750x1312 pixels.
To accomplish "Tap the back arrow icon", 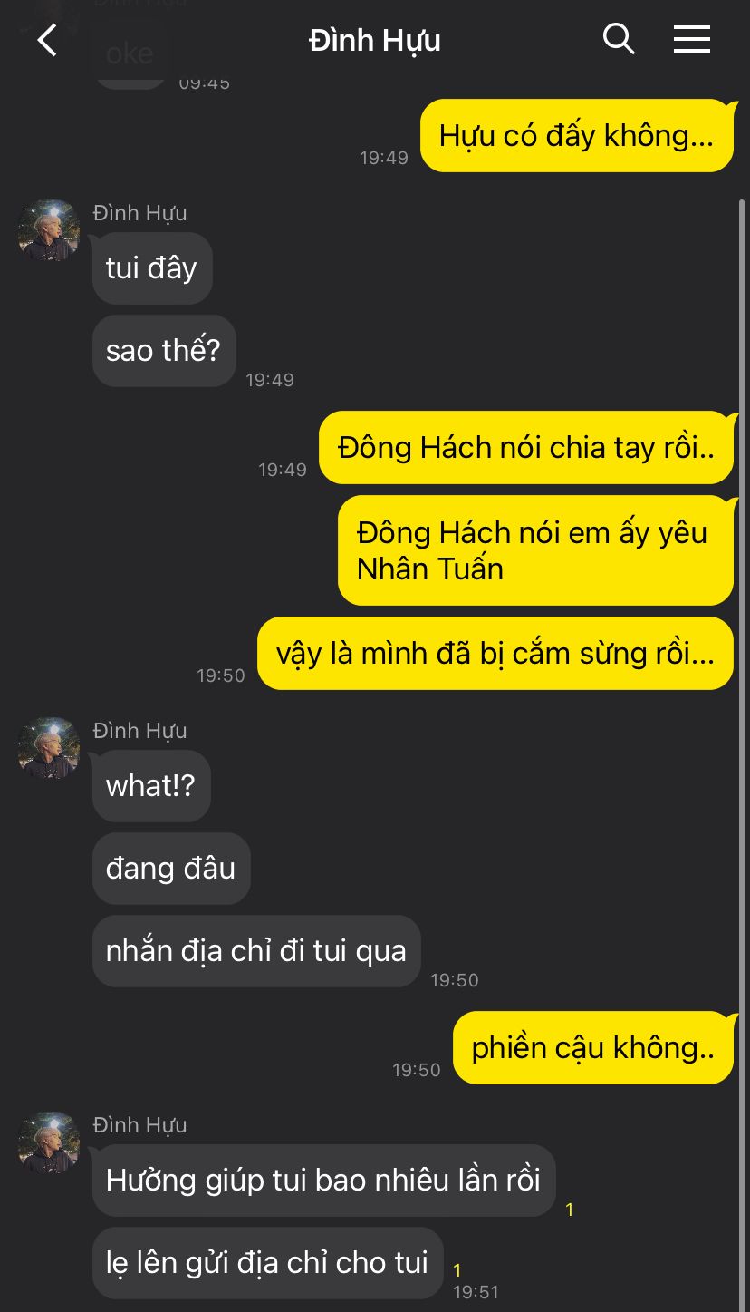I will point(47,41).
